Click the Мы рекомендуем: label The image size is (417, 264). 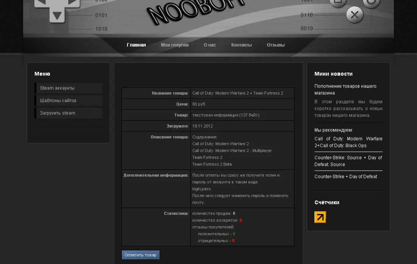(333, 130)
